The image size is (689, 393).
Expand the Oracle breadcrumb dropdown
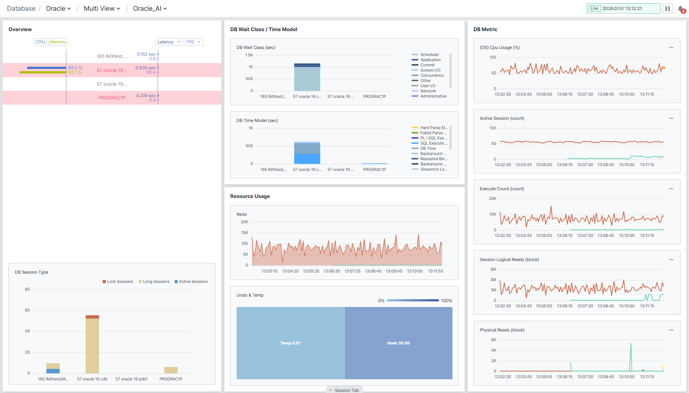tap(58, 9)
